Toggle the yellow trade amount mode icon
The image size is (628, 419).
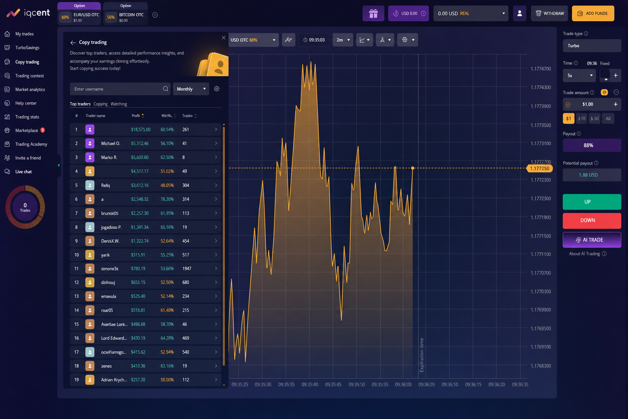[x=604, y=92]
